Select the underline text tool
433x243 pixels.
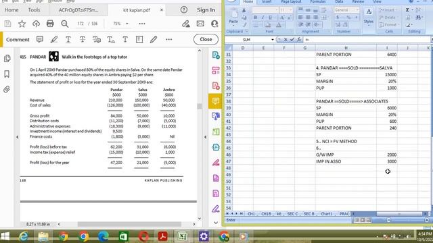[68, 39]
